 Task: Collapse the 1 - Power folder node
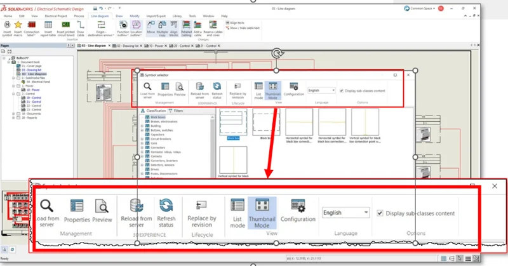[13, 86]
